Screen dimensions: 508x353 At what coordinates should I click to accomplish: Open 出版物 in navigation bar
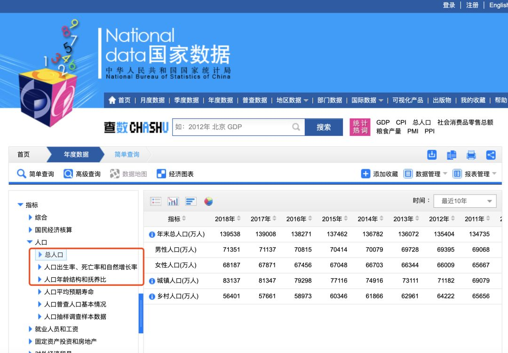coord(442,101)
